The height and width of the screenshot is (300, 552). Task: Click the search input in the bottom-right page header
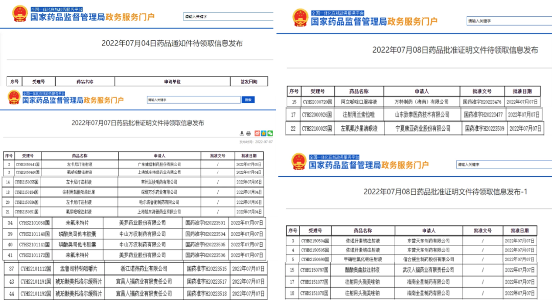(x=497, y=165)
